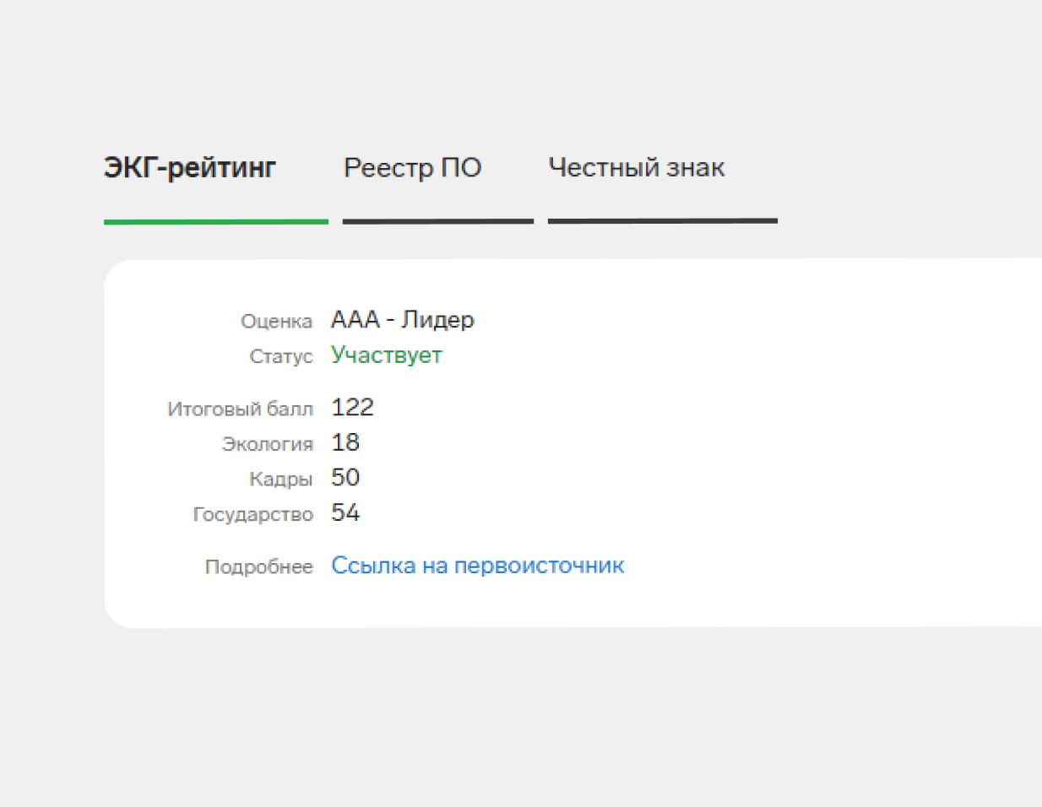Image resolution: width=1042 pixels, height=807 pixels.
Task: Click the green underline below ЭКГ-рейтинг
Action: tap(215, 222)
